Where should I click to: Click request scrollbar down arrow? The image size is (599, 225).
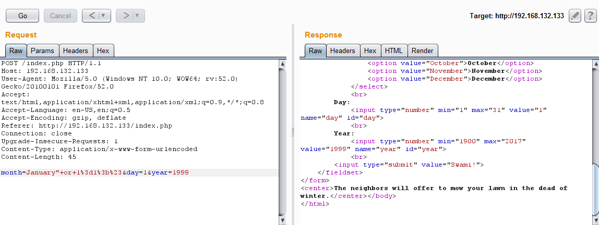tap(283, 220)
